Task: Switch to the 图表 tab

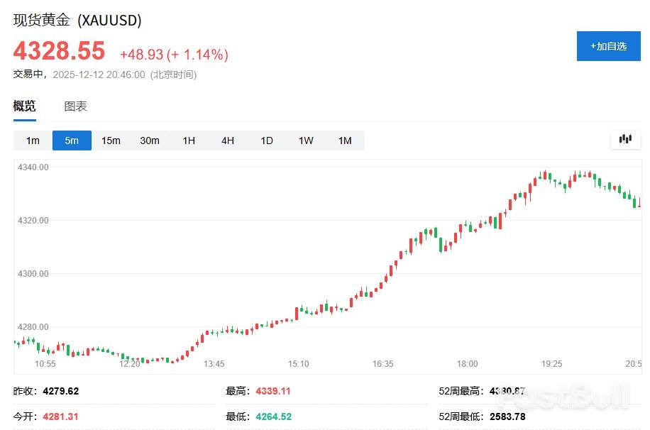Action: pos(75,106)
